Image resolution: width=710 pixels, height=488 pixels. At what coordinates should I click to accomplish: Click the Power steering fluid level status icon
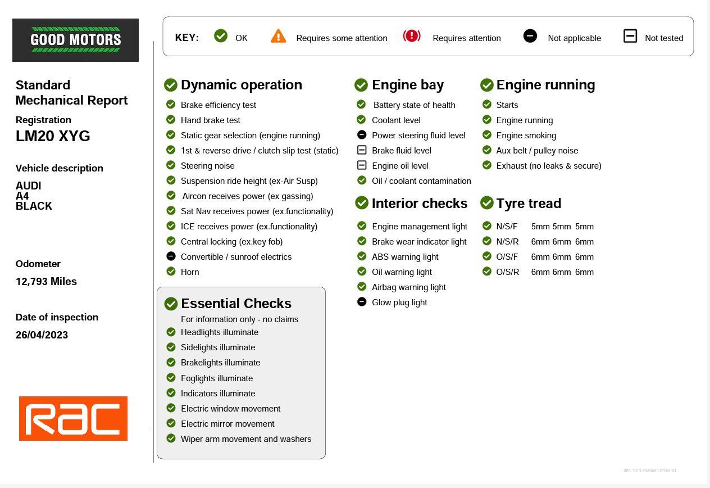point(362,135)
